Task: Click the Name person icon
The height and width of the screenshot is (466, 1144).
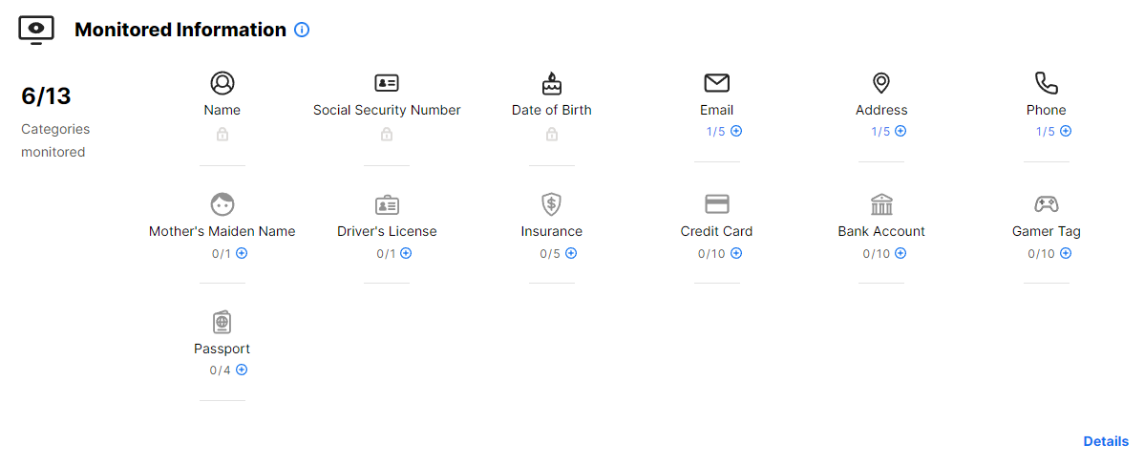Action: [222, 83]
